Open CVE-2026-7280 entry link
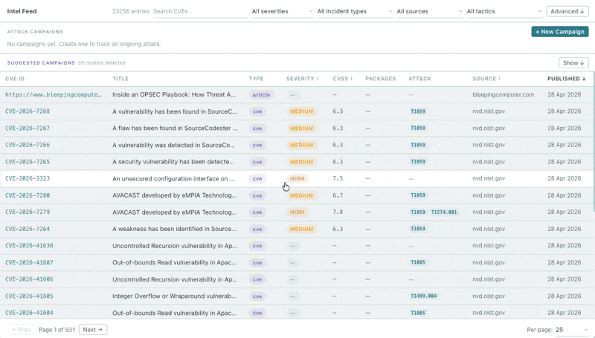The width and height of the screenshot is (595, 338). pyautogui.click(x=28, y=195)
